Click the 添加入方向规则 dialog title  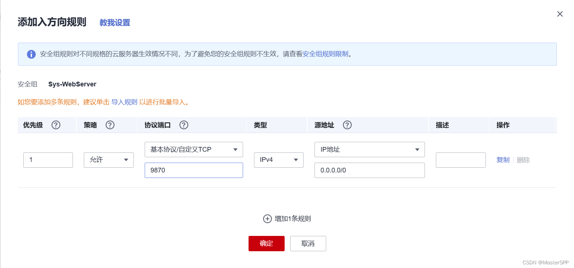click(x=52, y=22)
